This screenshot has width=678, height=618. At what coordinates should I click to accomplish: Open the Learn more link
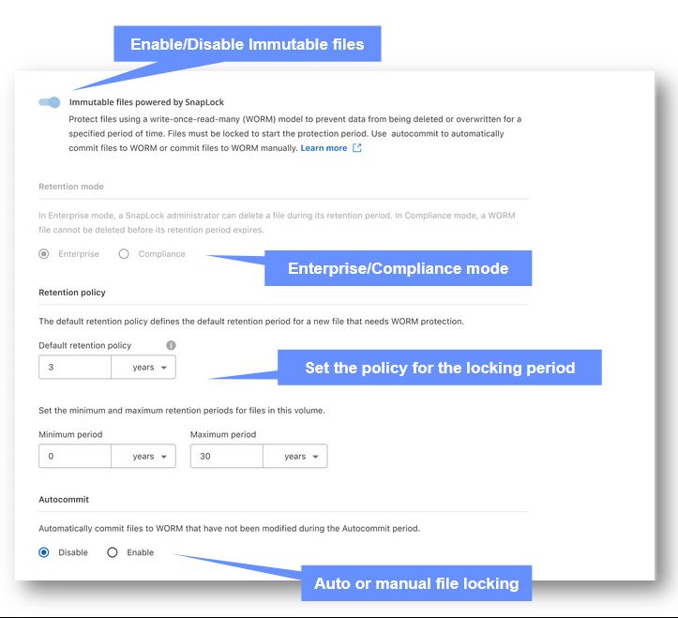point(324,148)
